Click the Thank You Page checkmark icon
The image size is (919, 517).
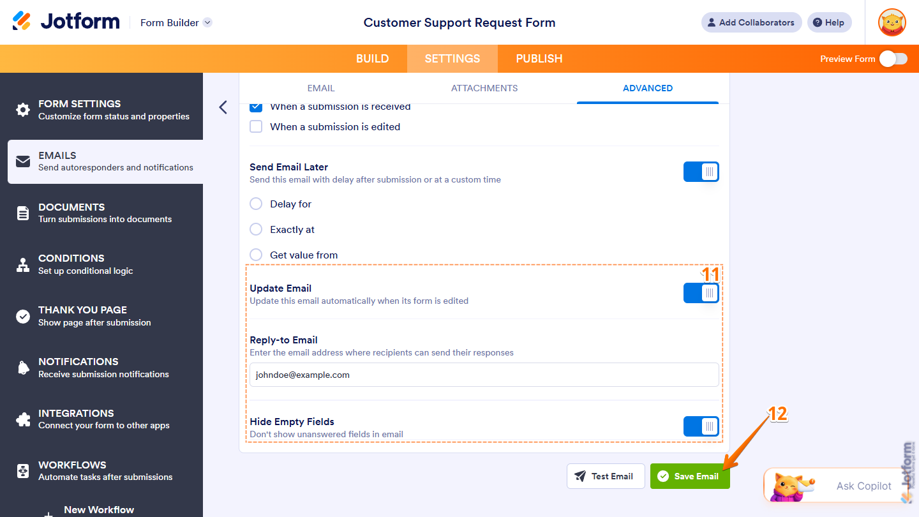click(x=23, y=317)
